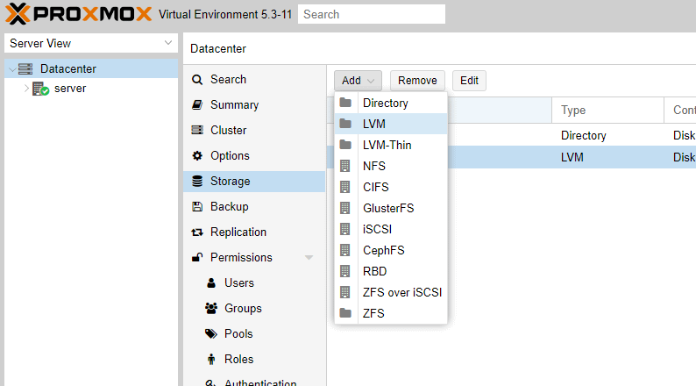Collapse the Permissions submenu arrow
This screenshot has width=696, height=386.
(309, 258)
